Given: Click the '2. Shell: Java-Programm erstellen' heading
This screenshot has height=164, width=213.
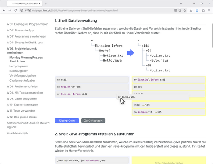Looking at the screenshot, I should coord(95,134).
